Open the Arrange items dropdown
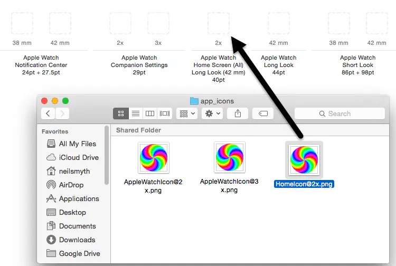396x266 pixels. pyautogui.click(x=187, y=113)
